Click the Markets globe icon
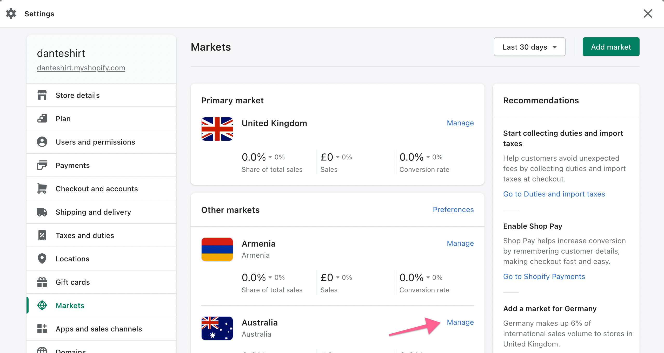Viewport: 664px width, 353px height. coord(42,305)
